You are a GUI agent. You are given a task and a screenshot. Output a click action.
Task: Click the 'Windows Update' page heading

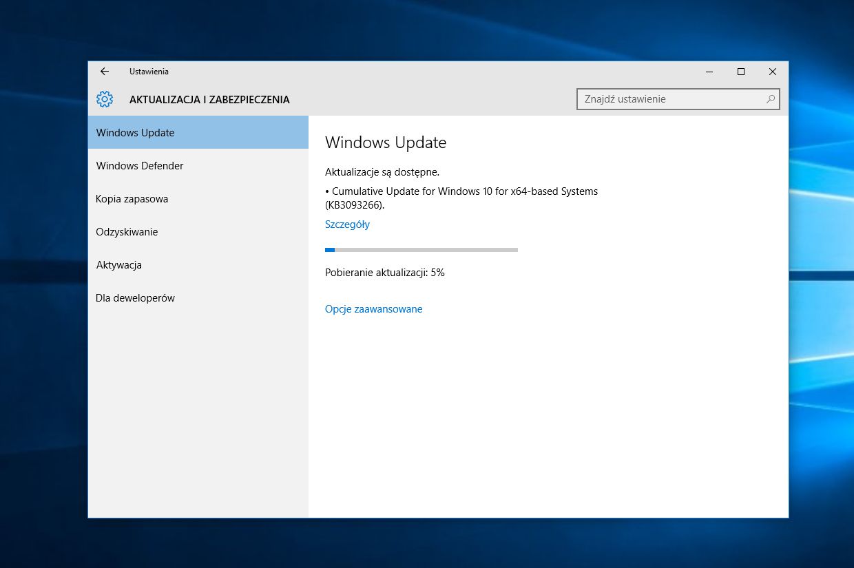[x=386, y=143]
